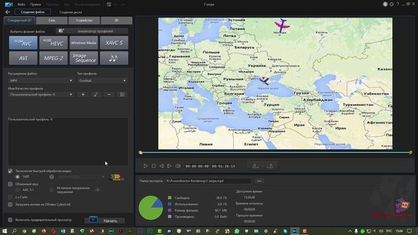
Task: Open the file extension dropdown
Action: pyautogui.click(x=40, y=80)
